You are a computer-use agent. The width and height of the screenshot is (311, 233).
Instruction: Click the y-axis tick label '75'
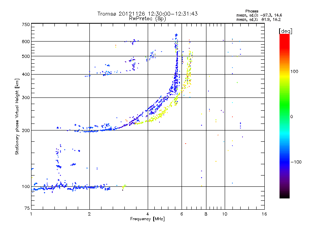click(27, 208)
